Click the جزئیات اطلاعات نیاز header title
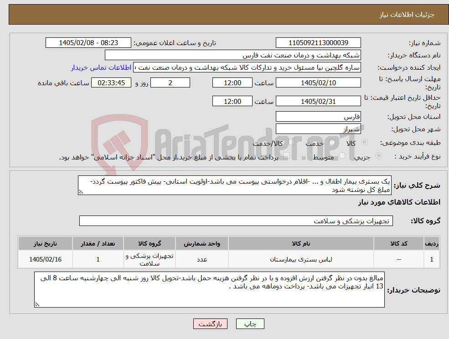The width and height of the screenshot is (449, 339). 407,15
